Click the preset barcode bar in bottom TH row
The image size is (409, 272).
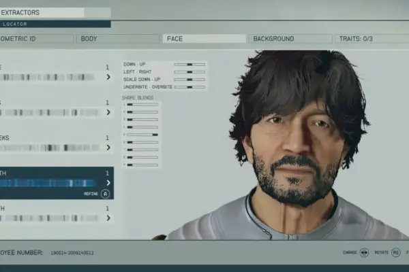coord(50,218)
